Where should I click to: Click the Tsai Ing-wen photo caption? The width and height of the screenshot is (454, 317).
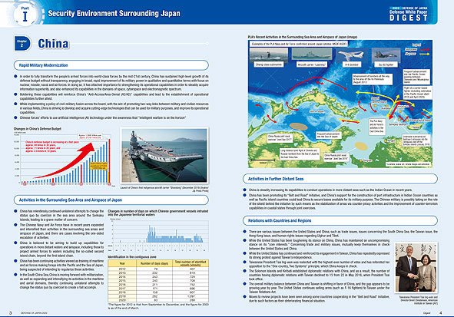pos(418,300)
